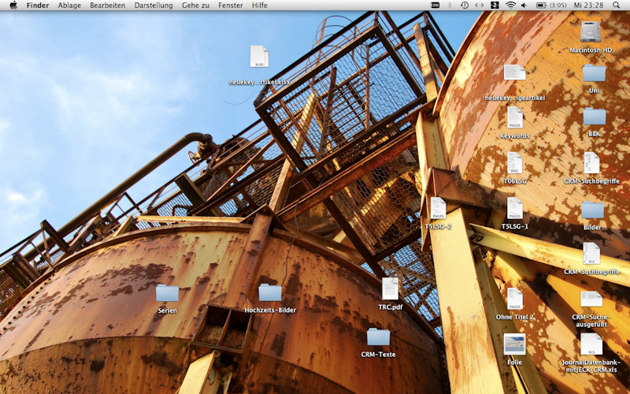Screen dimensions: 630x394
Task: Click the memory-bar icon left of Bluetooth
Action: click(x=435, y=6)
